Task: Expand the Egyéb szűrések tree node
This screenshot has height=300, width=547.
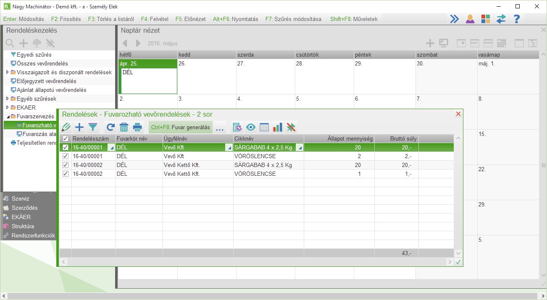Action: point(7,99)
